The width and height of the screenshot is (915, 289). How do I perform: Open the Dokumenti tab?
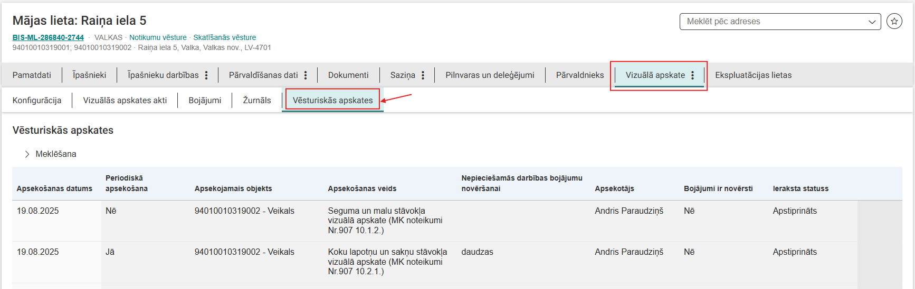pos(348,75)
